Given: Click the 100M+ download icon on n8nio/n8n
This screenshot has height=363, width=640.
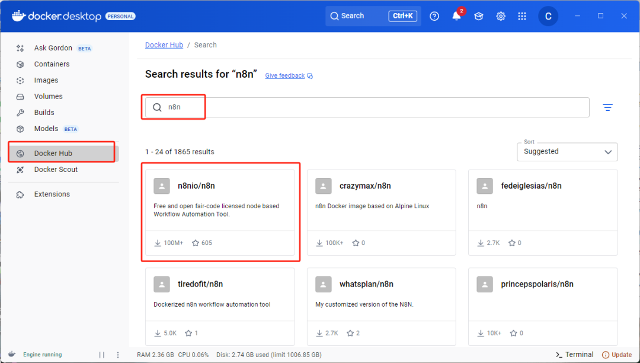Looking at the screenshot, I should 158,243.
